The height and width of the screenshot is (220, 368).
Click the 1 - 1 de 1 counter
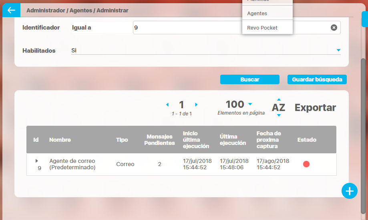[x=182, y=114]
